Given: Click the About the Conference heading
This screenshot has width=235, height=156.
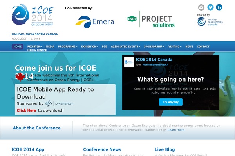Looking at the screenshot, I should coord(37,128).
